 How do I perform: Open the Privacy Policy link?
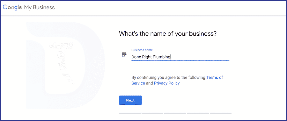tap(167, 83)
